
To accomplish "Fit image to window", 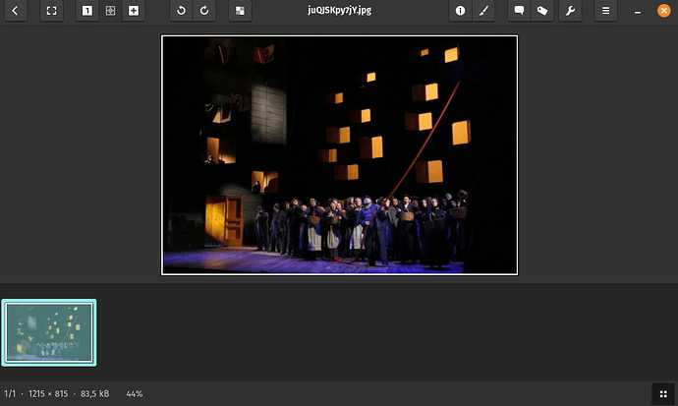I will pyautogui.click(x=110, y=11).
